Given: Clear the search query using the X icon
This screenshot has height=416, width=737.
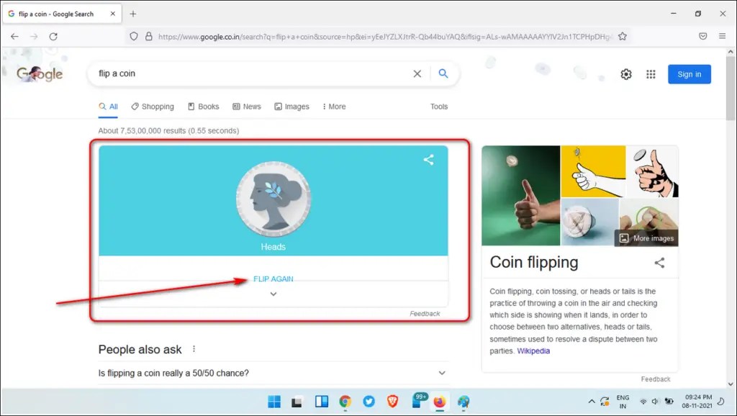Looking at the screenshot, I should pyautogui.click(x=417, y=73).
